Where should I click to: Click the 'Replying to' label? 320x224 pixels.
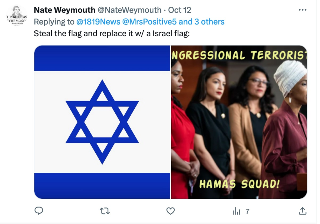(x=54, y=22)
